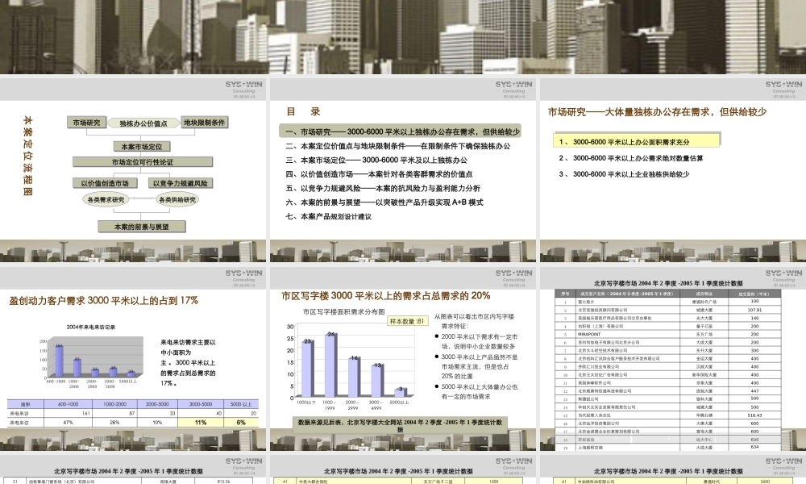Open the statistics table slide starting with row 1
The width and height of the screenshot is (806, 484).
673,357
